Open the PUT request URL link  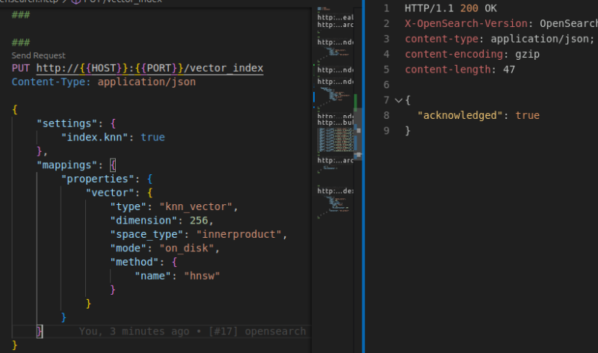pos(149,69)
